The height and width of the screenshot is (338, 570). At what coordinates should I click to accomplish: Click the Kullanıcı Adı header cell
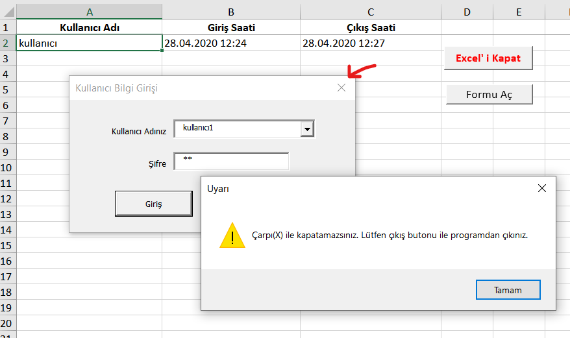(89, 27)
